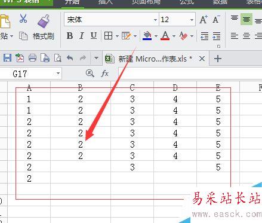
Task: Open the Name Box dropdown arrow
Action: [x=58, y=74]
